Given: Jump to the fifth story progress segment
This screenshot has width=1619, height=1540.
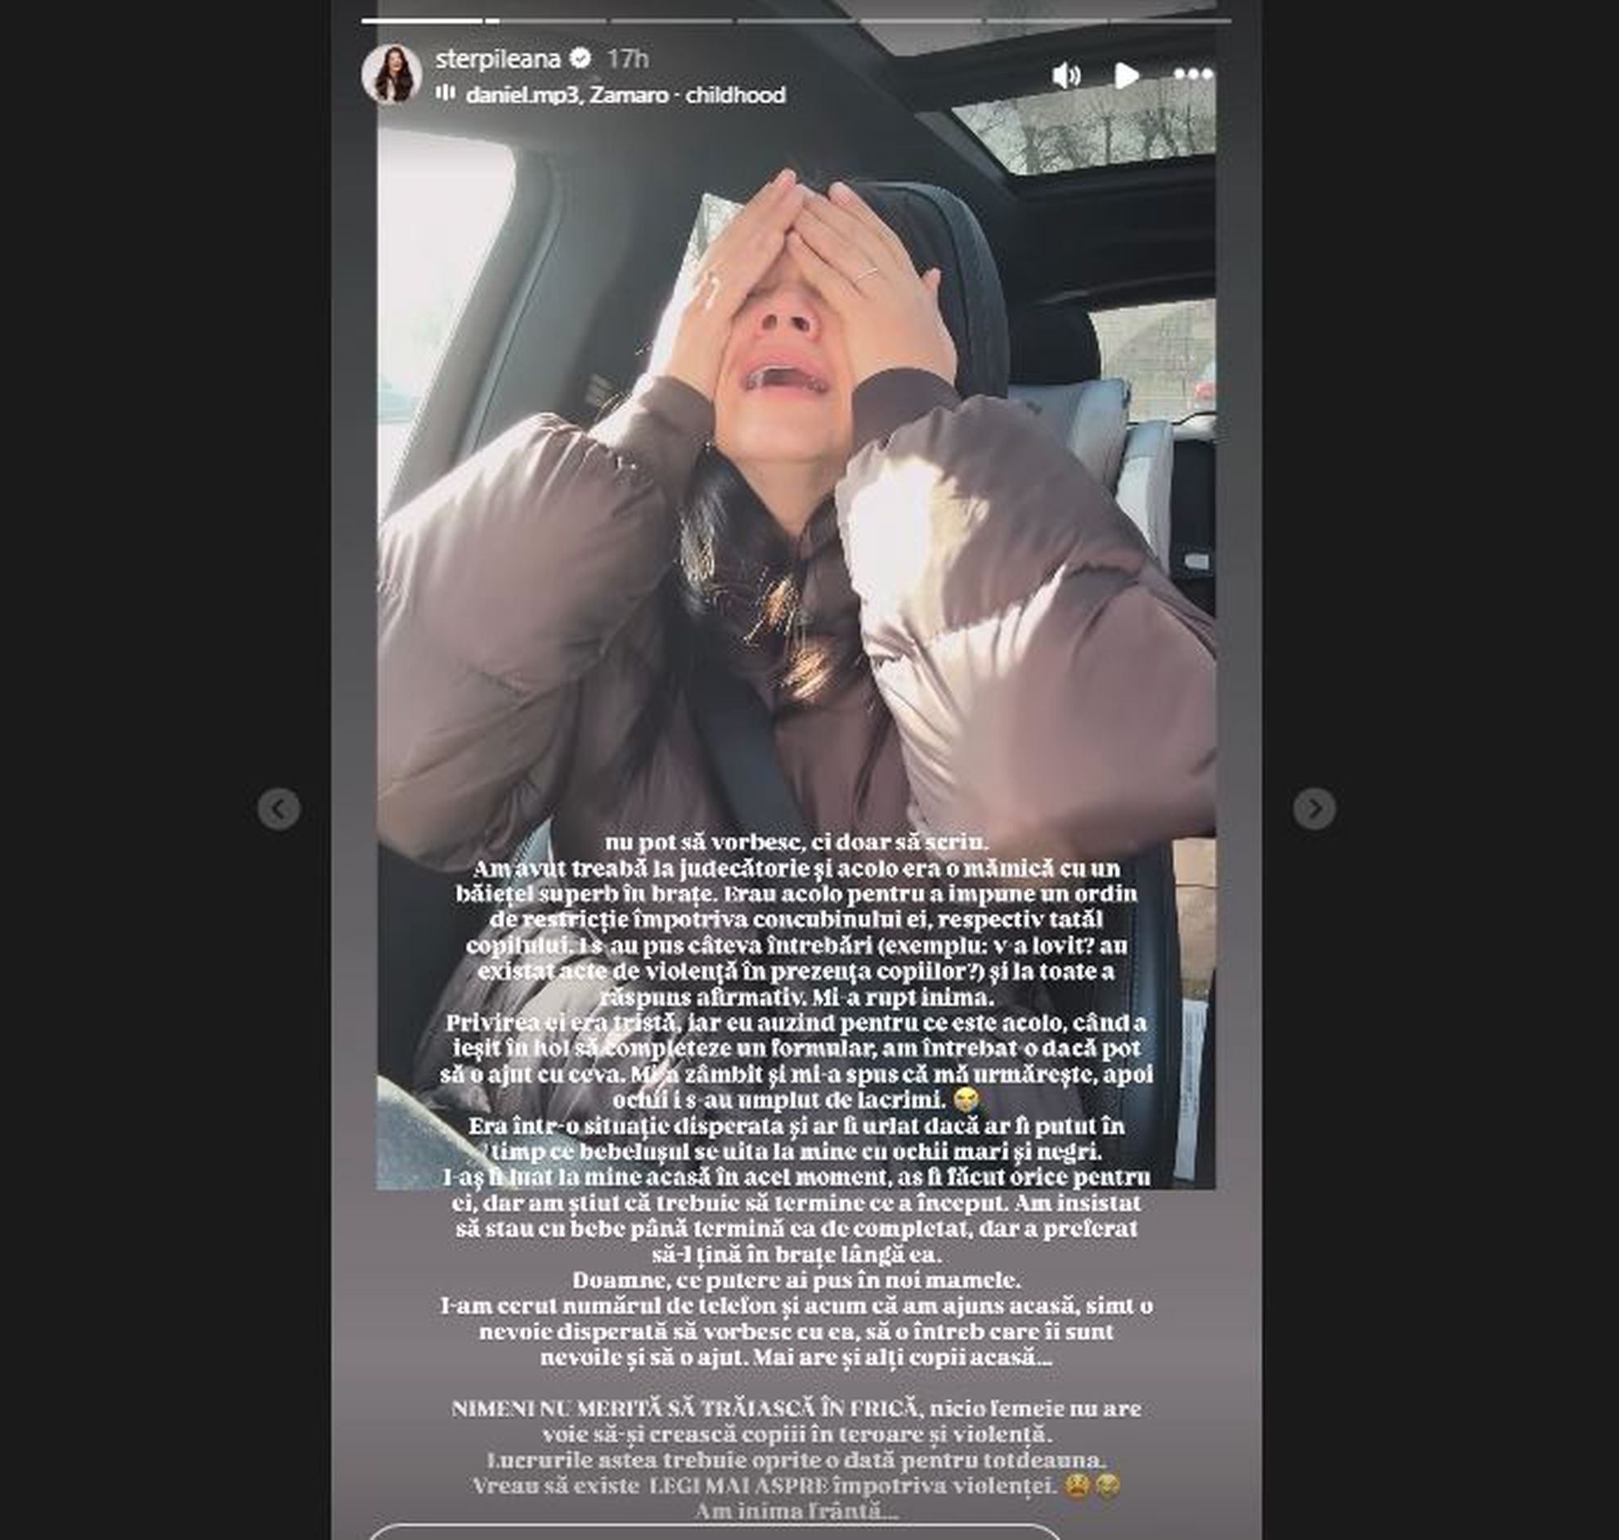Looking at the screenshot, I should pyautogui.click(x=921, y=20).
